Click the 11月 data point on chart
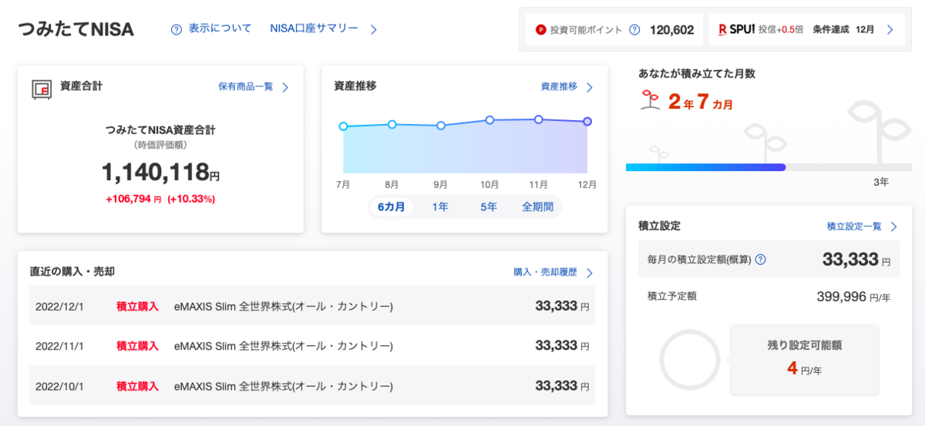925x426 pixels. click(538, 119)
